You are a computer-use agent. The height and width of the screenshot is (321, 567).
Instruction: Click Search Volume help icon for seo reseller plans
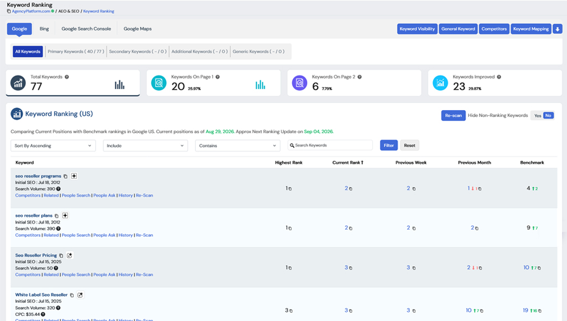[x=59, y=229]
